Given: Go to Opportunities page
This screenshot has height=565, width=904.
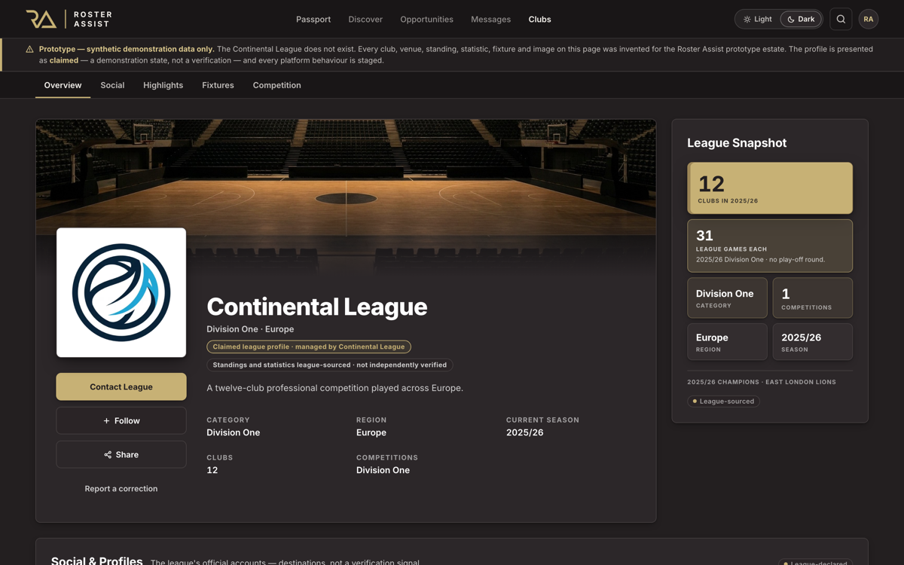Looking at the screenshot, I should point(426,19).
